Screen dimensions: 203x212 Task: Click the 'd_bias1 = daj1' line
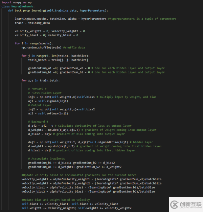[82, 150]
